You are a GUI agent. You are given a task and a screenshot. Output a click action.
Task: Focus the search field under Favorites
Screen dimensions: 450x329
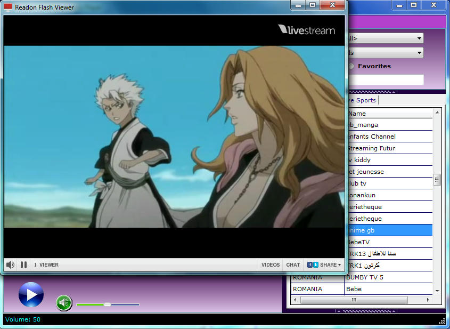(x=386, y=80)
